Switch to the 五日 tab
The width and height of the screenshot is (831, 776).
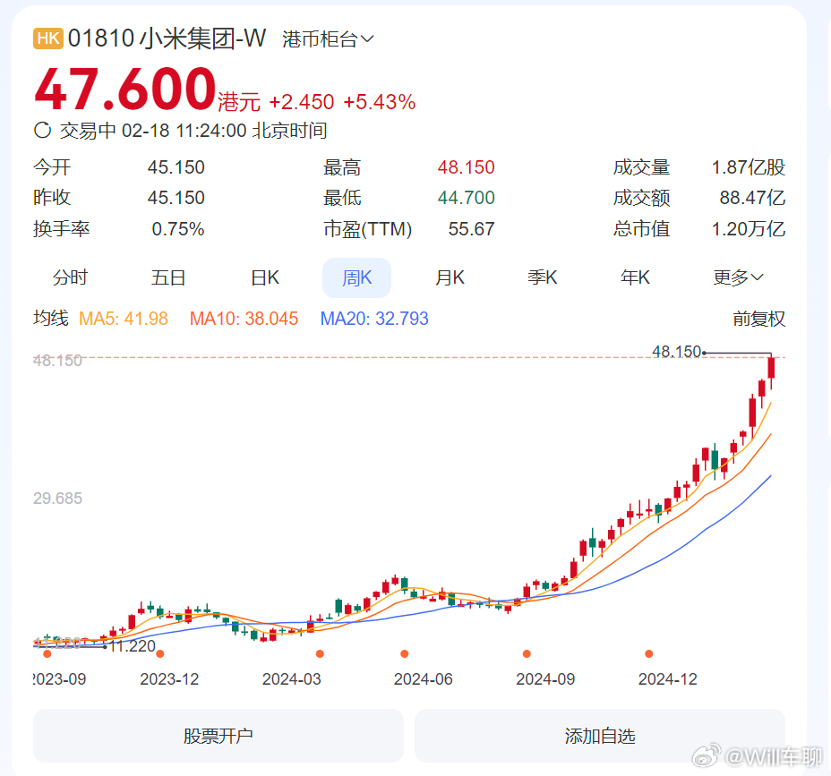click(168, 277)
